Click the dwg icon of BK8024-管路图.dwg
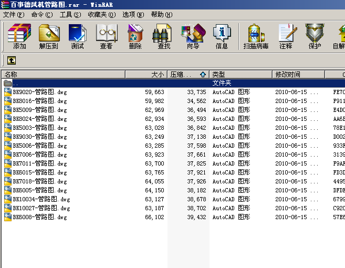The height and width of the screenshot is (268, 345). pos(8,119)
